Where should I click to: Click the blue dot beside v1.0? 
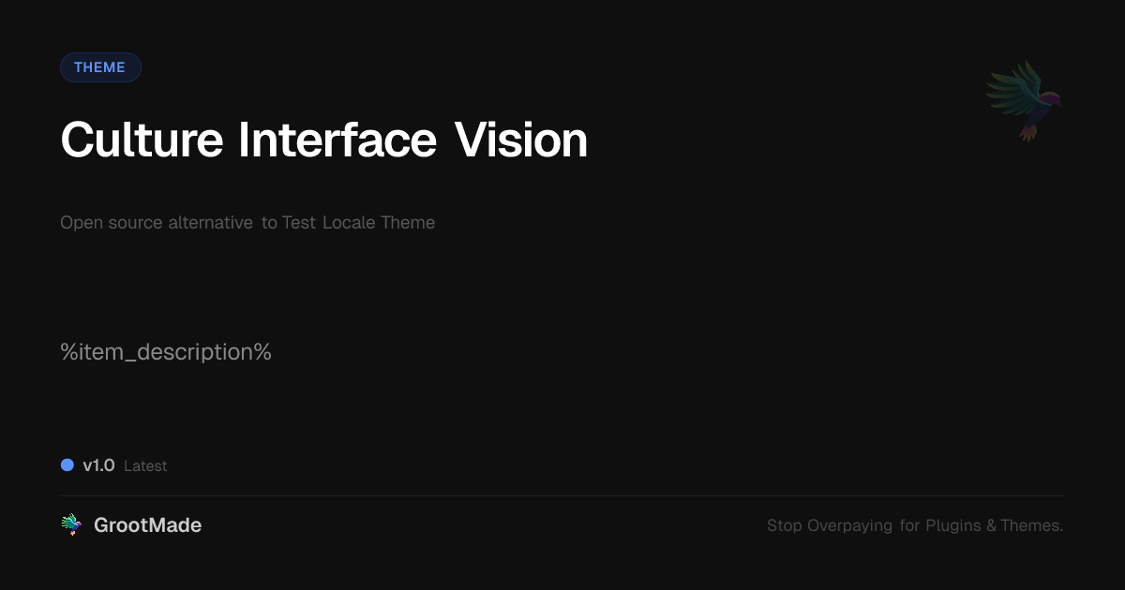click(67, 465)
